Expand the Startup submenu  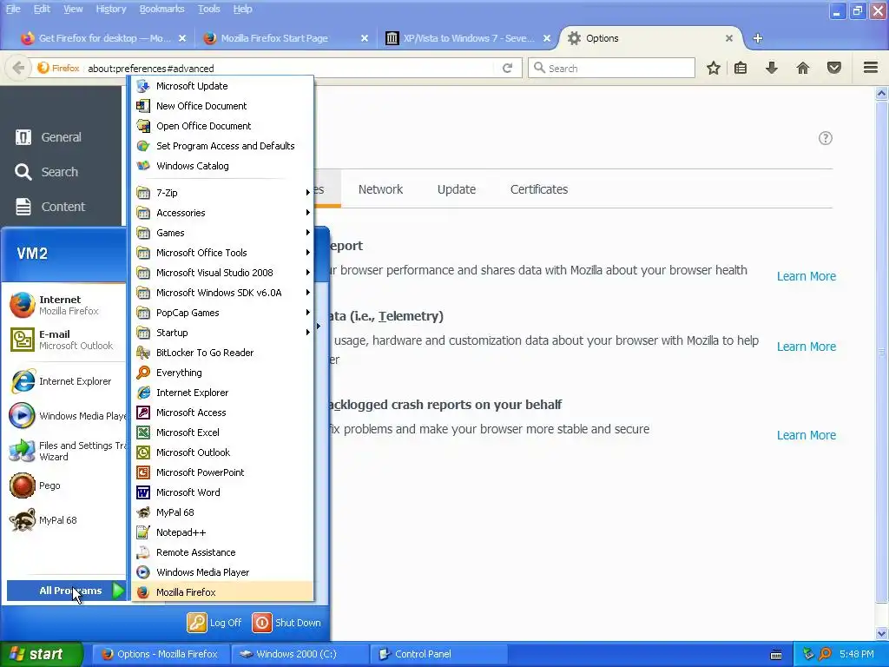(222, 333)
